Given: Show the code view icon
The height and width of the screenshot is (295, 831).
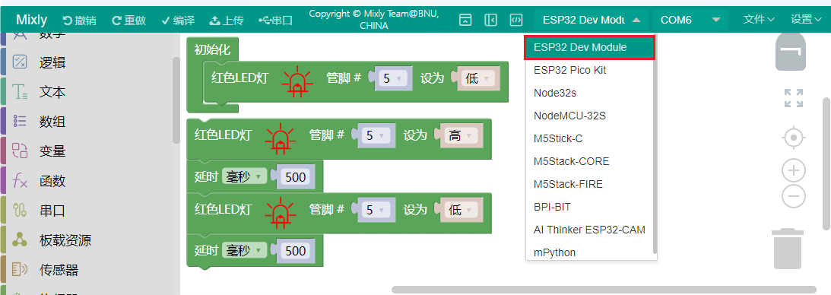Looking at the screenshot, I should pyautogui.click(x=516, y=20).
